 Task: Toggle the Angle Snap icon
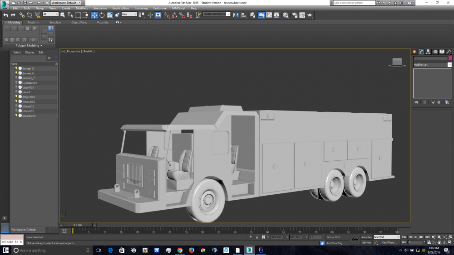[174, 15]
